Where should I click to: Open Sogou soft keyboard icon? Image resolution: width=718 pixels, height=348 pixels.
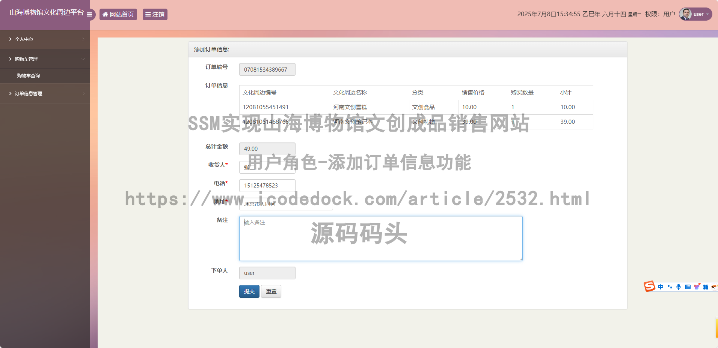[688, 287]
